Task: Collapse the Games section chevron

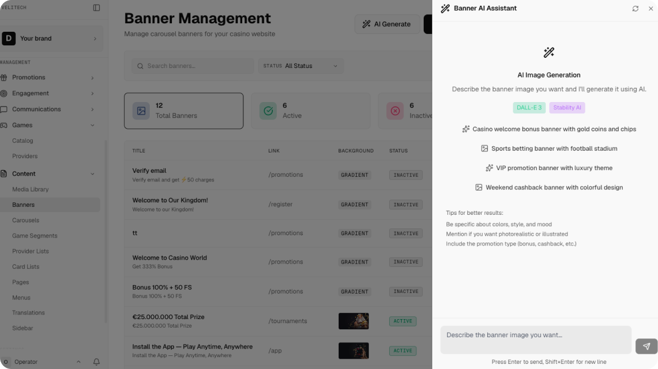Action: 92,125
